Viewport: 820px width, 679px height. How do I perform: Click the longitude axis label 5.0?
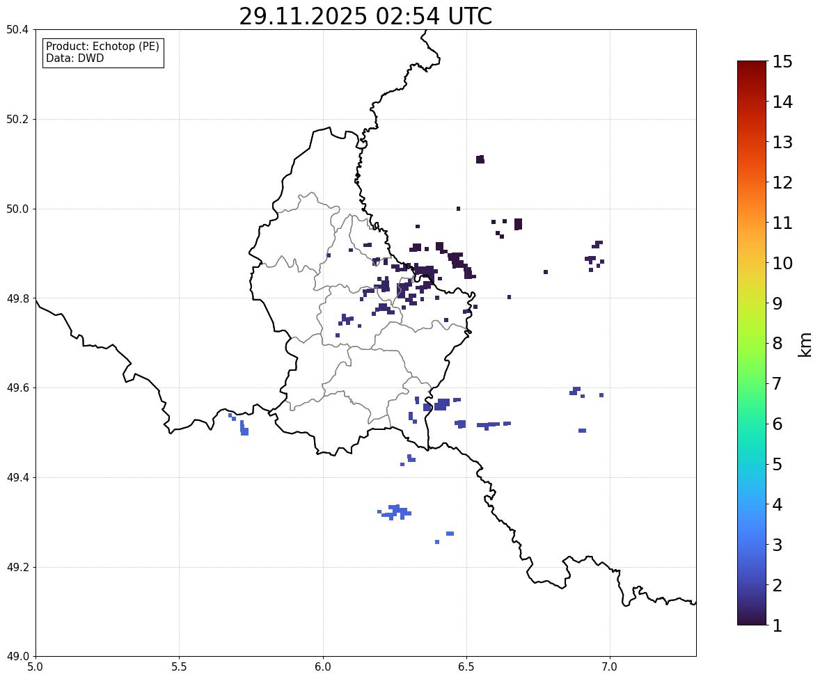pos(36,667)
